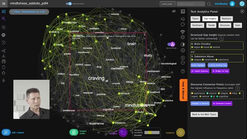Viewport: 247px width, 139px height.
Task: Toggle the crossed-eye visibility icon
Action: 174,11
